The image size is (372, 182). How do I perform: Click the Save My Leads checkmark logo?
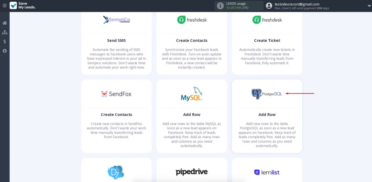coord(13,6)
